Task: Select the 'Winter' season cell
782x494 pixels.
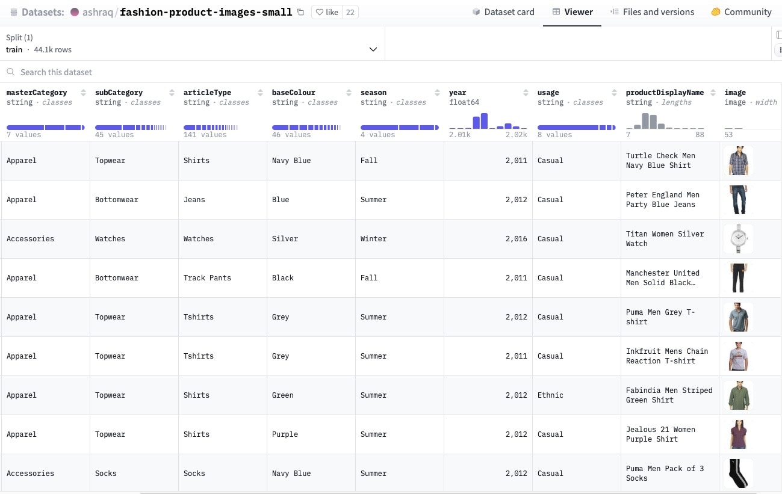Action: click(x=400, y=239)
